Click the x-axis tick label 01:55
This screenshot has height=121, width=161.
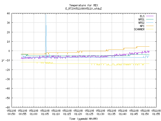click(156, 114)
